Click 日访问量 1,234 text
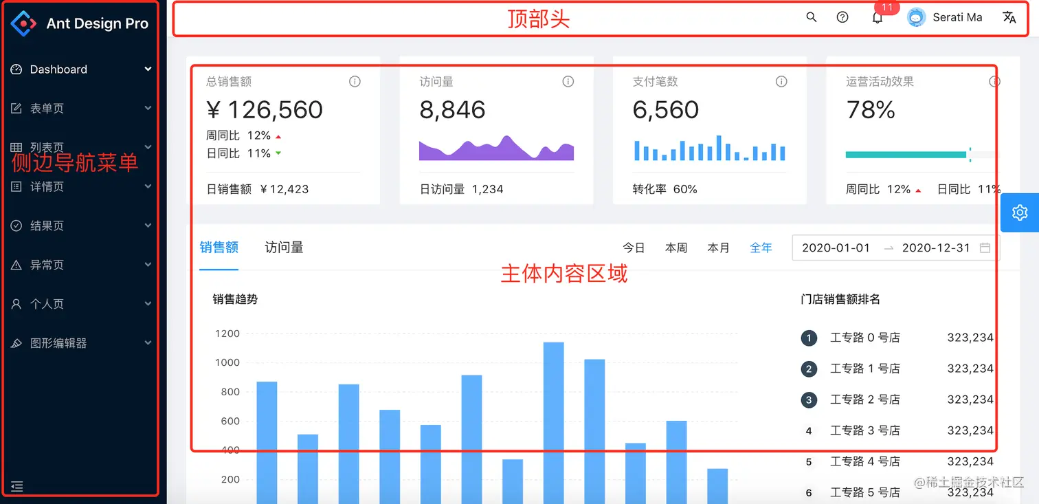 pyautogui.click(x=462, y=189)
